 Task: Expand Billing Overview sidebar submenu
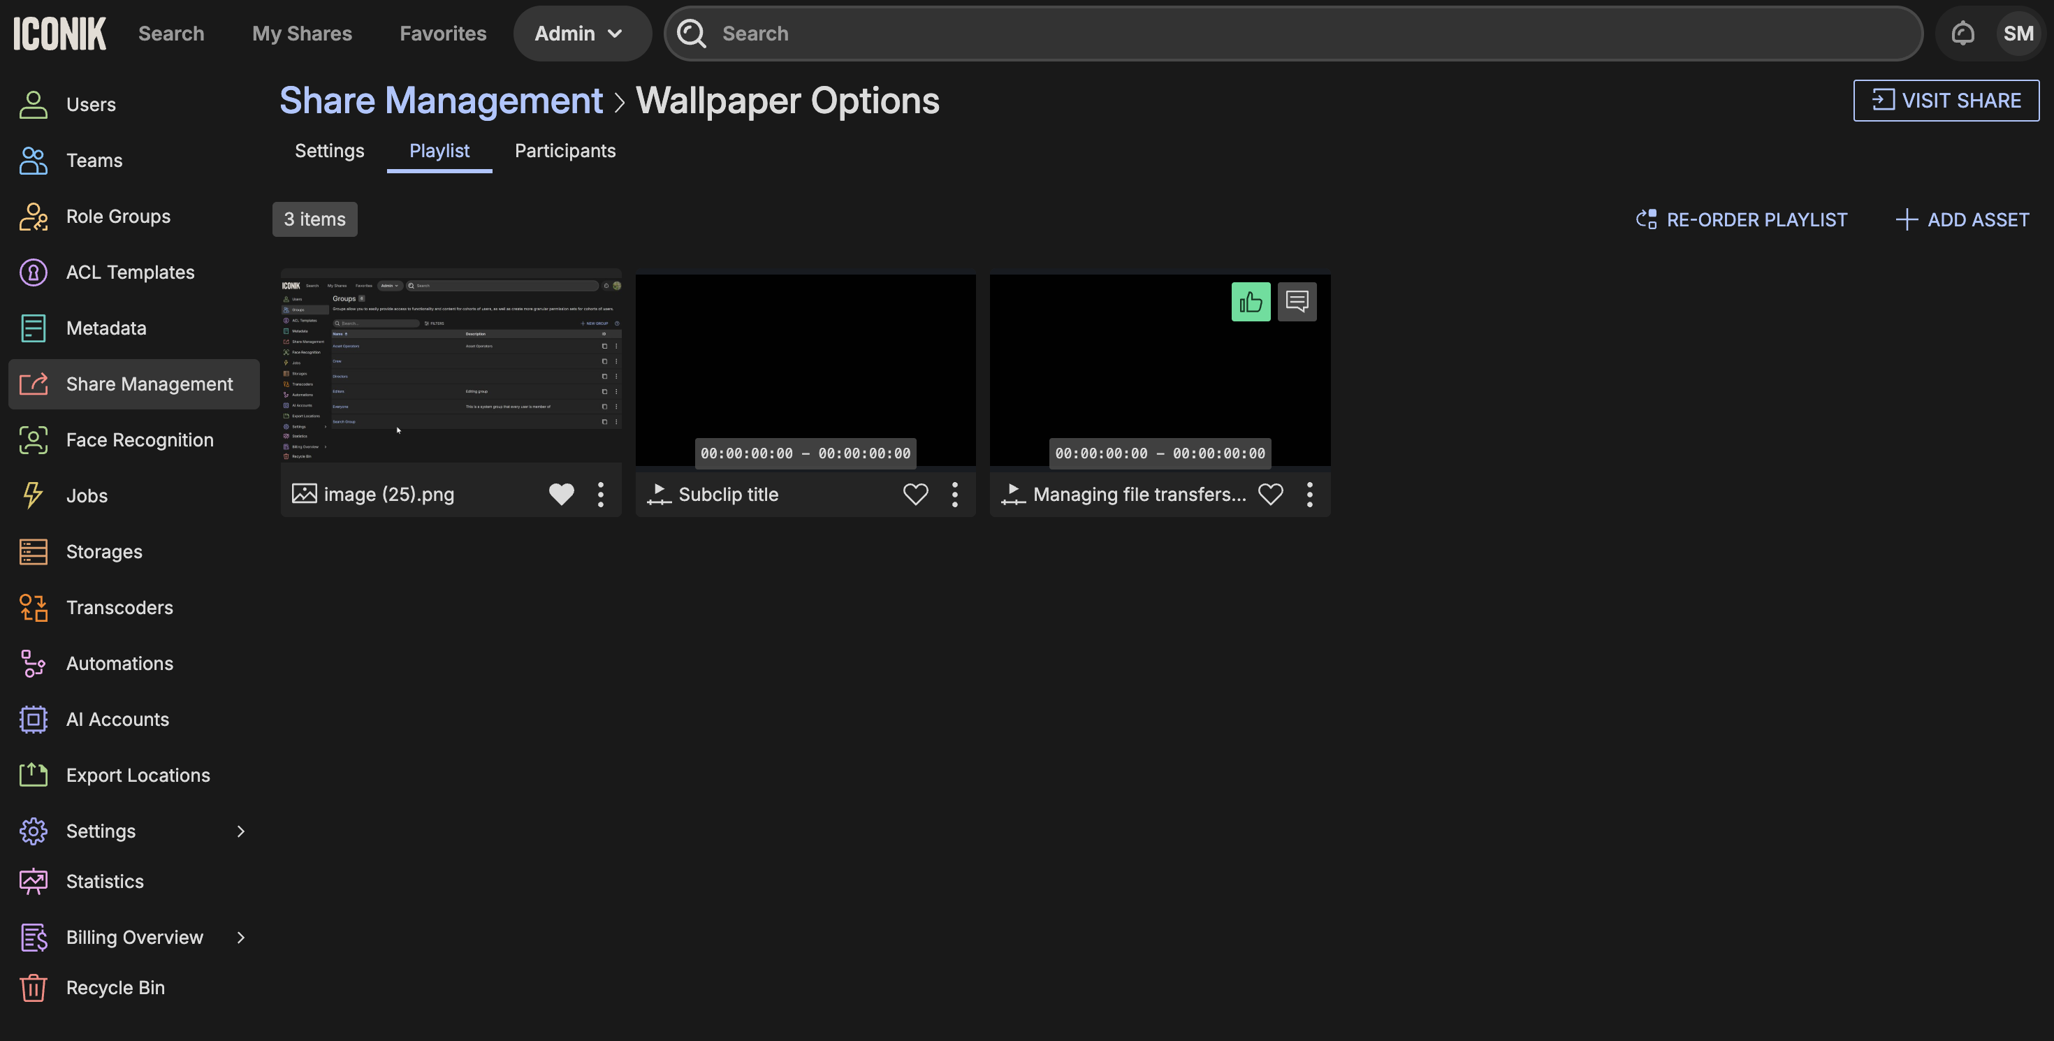coord(241,938)
